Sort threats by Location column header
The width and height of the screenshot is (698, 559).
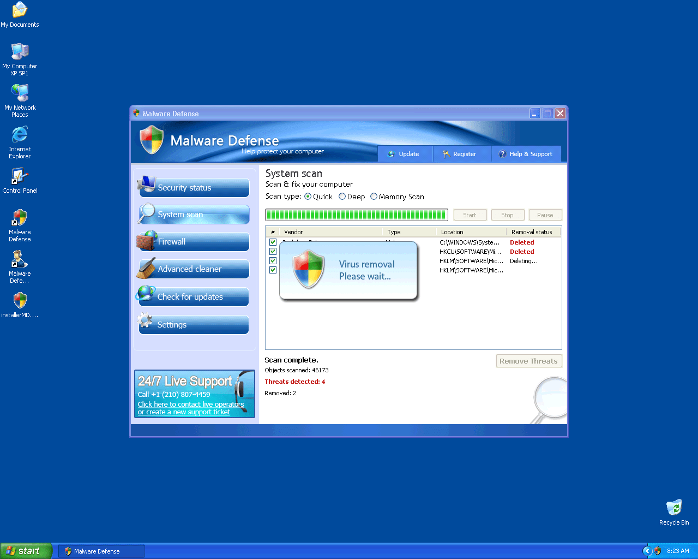click(x=471, y=232)
